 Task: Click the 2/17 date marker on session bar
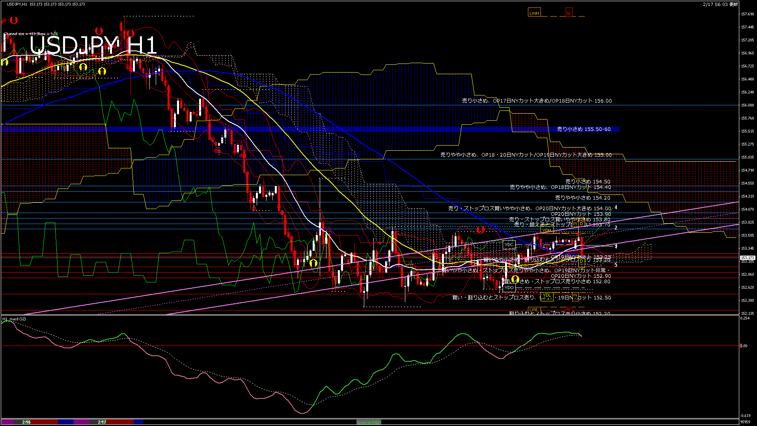(102, 422)
